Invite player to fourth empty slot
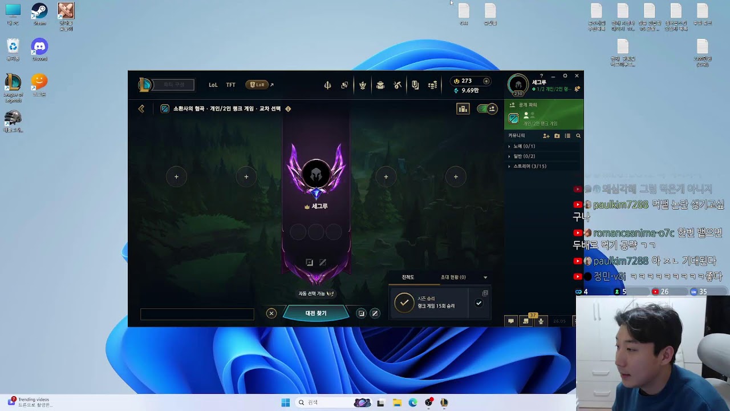Screen dimensions: 730x411 point(456,177)
